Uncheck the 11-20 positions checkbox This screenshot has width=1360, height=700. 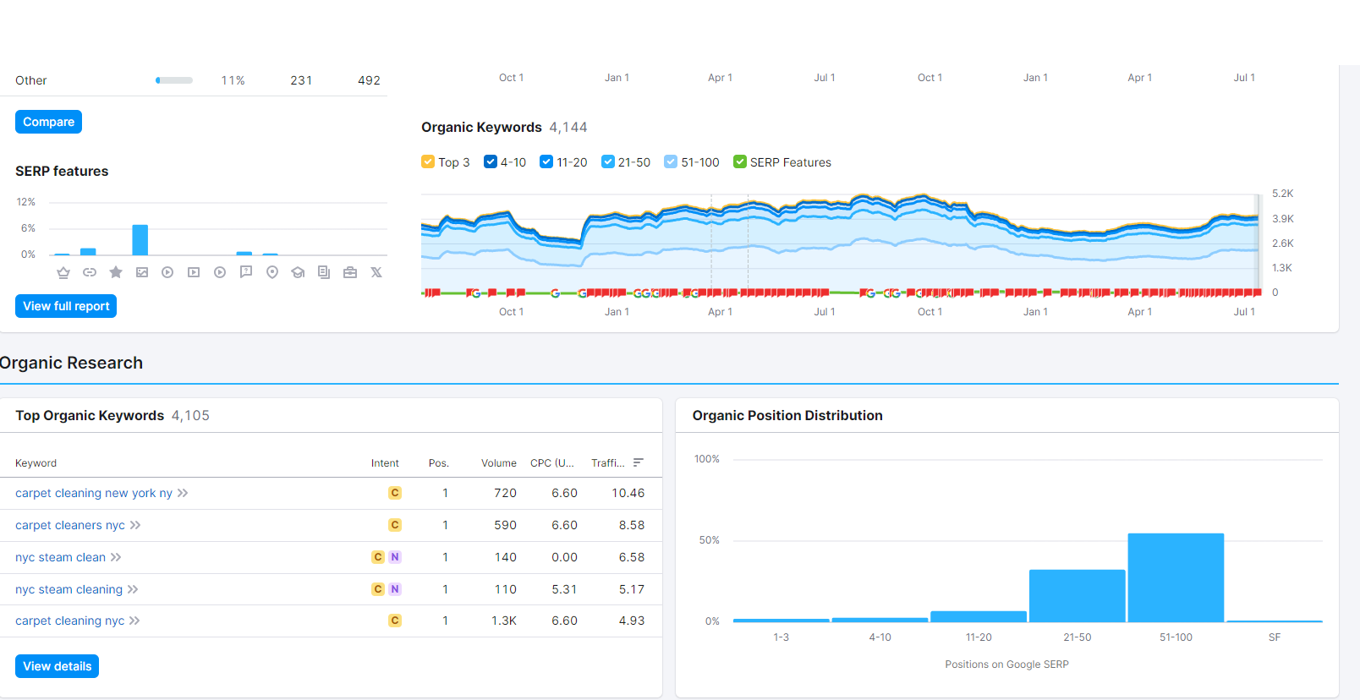(546, 161)
